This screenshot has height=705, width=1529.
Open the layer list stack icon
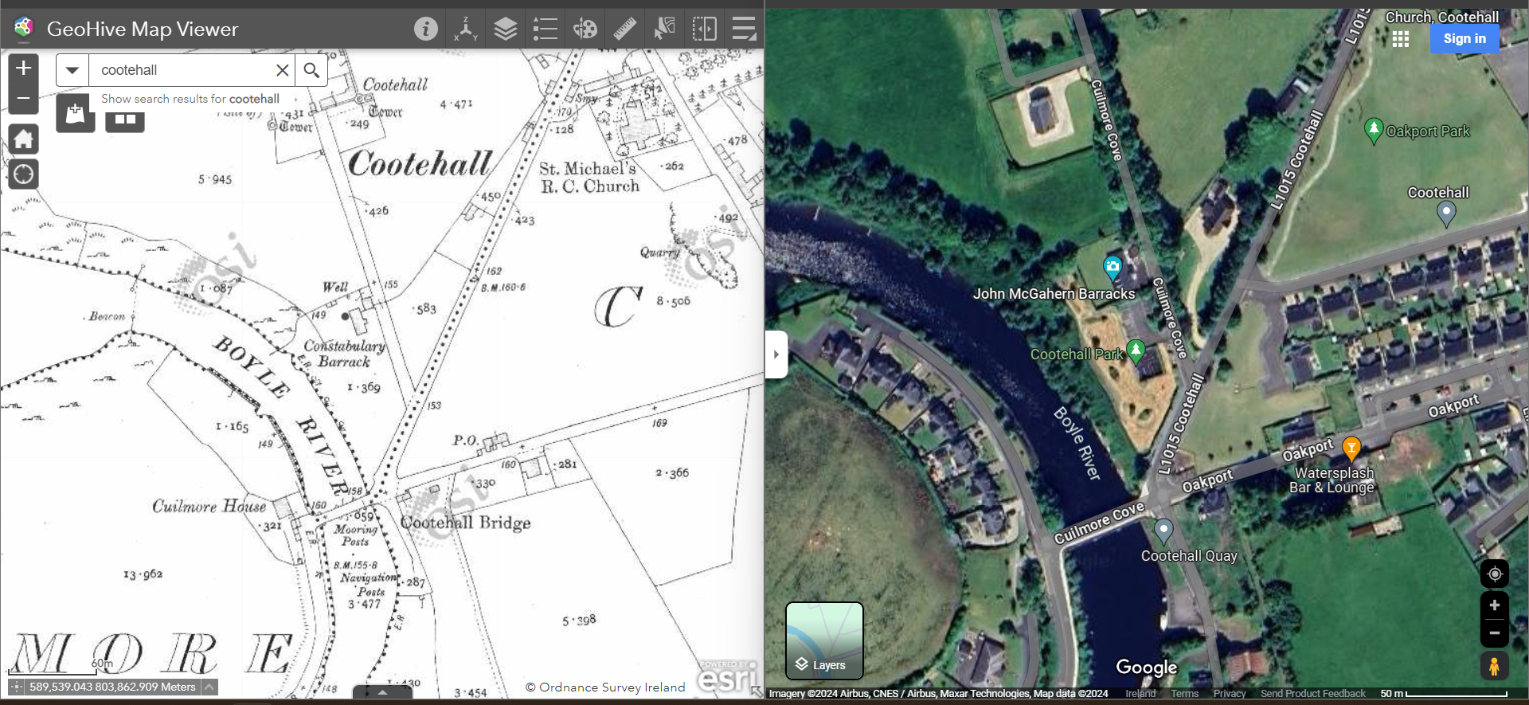click(506, 29)
